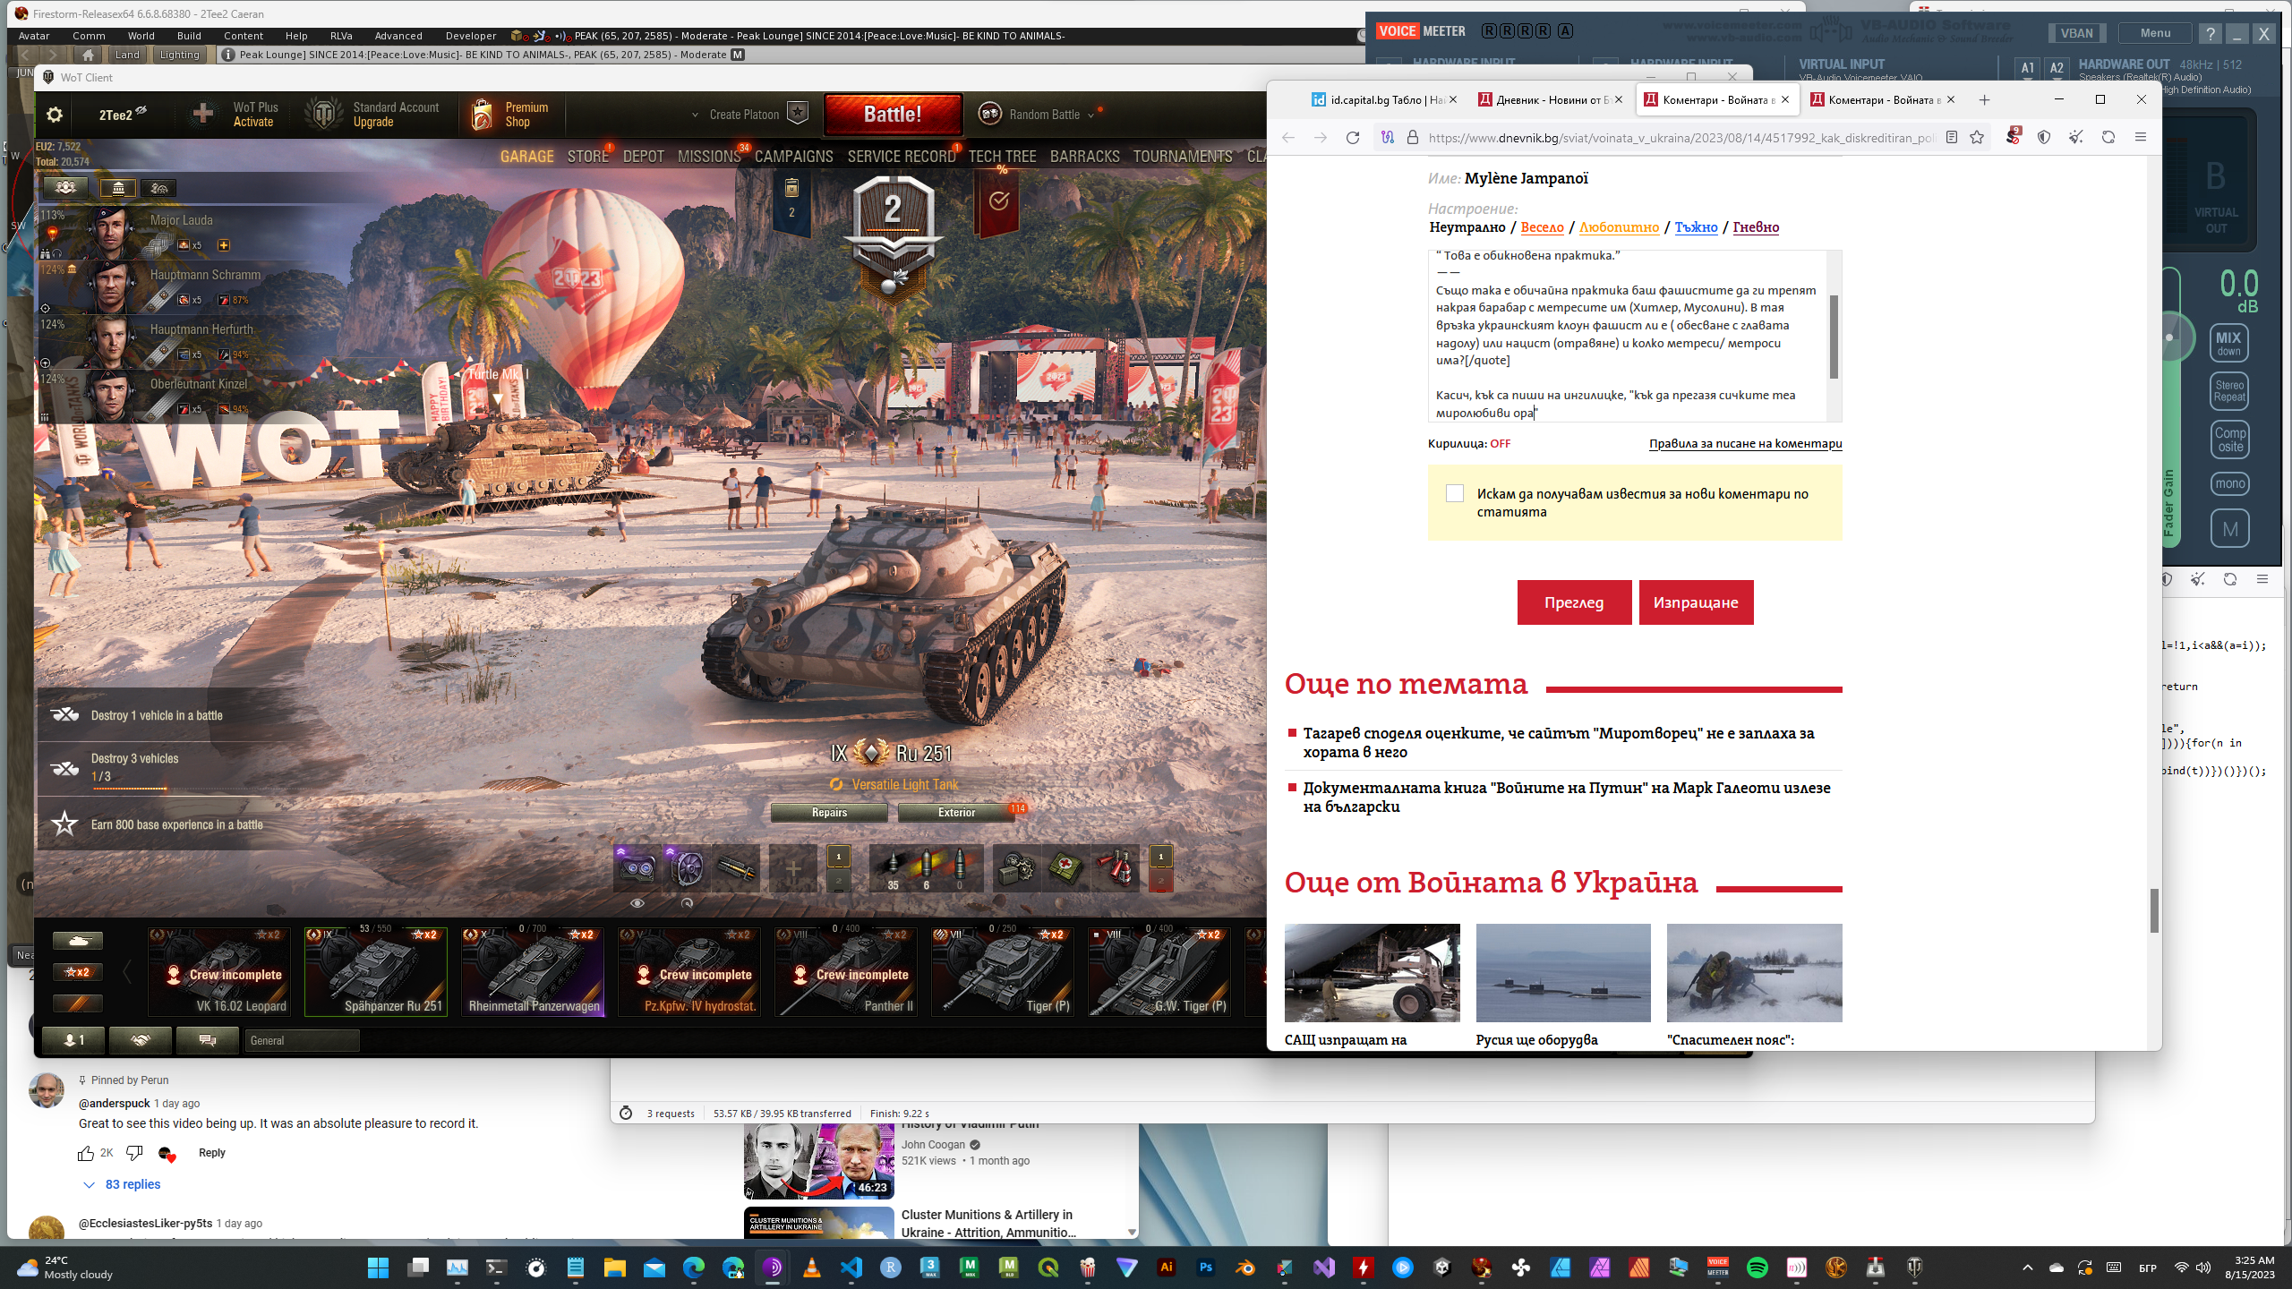Screen dimensions: 2292x1289
Task: Open the WoT settings gear
Action: coord(55,115)
